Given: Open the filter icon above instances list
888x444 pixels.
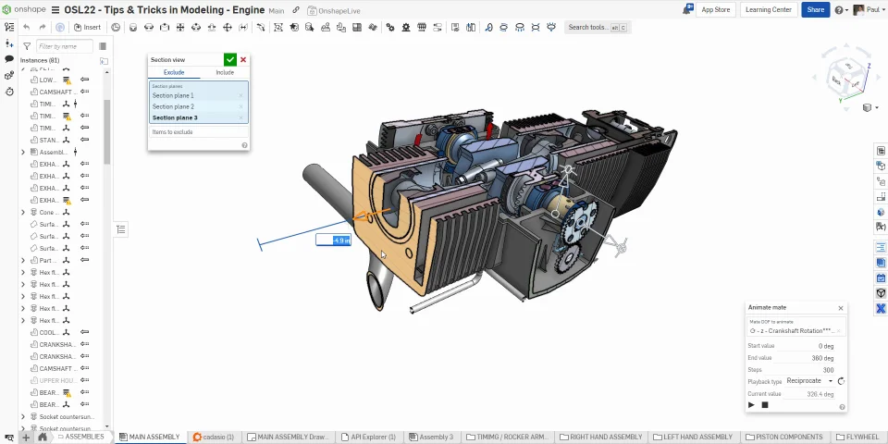Looking at the screenshot, I should (x=27, y=46).
